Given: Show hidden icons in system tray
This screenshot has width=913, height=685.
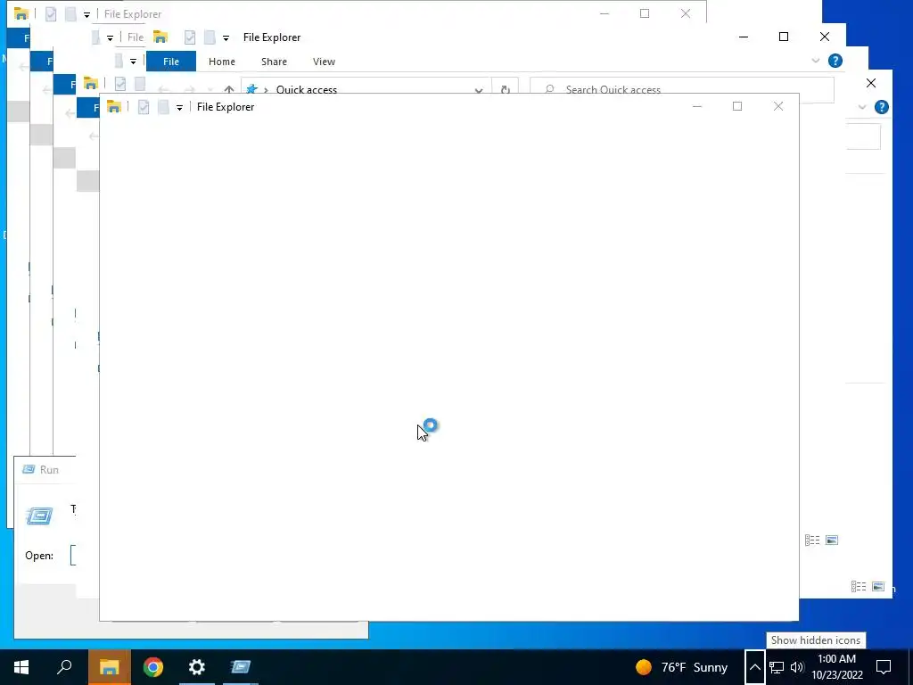Looking at the screenshot, I should [754, 667].
